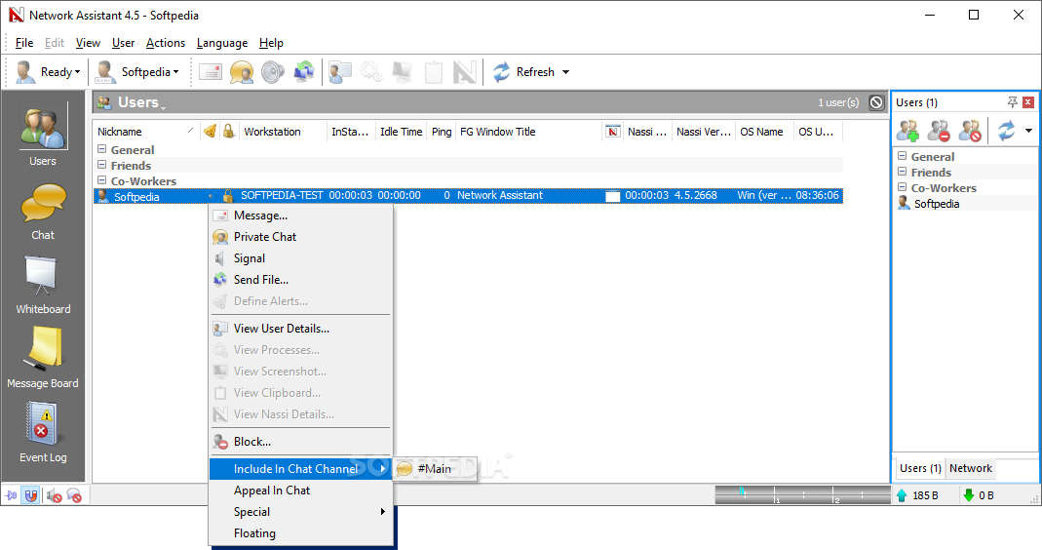The image size is (1042, 550).
Task: Open the Ready status dropdown
Action: [48, 72]
